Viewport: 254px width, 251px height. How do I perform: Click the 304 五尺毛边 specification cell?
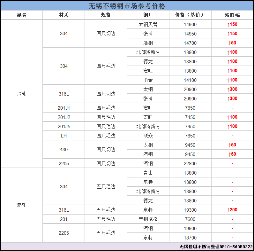point(106,186)
